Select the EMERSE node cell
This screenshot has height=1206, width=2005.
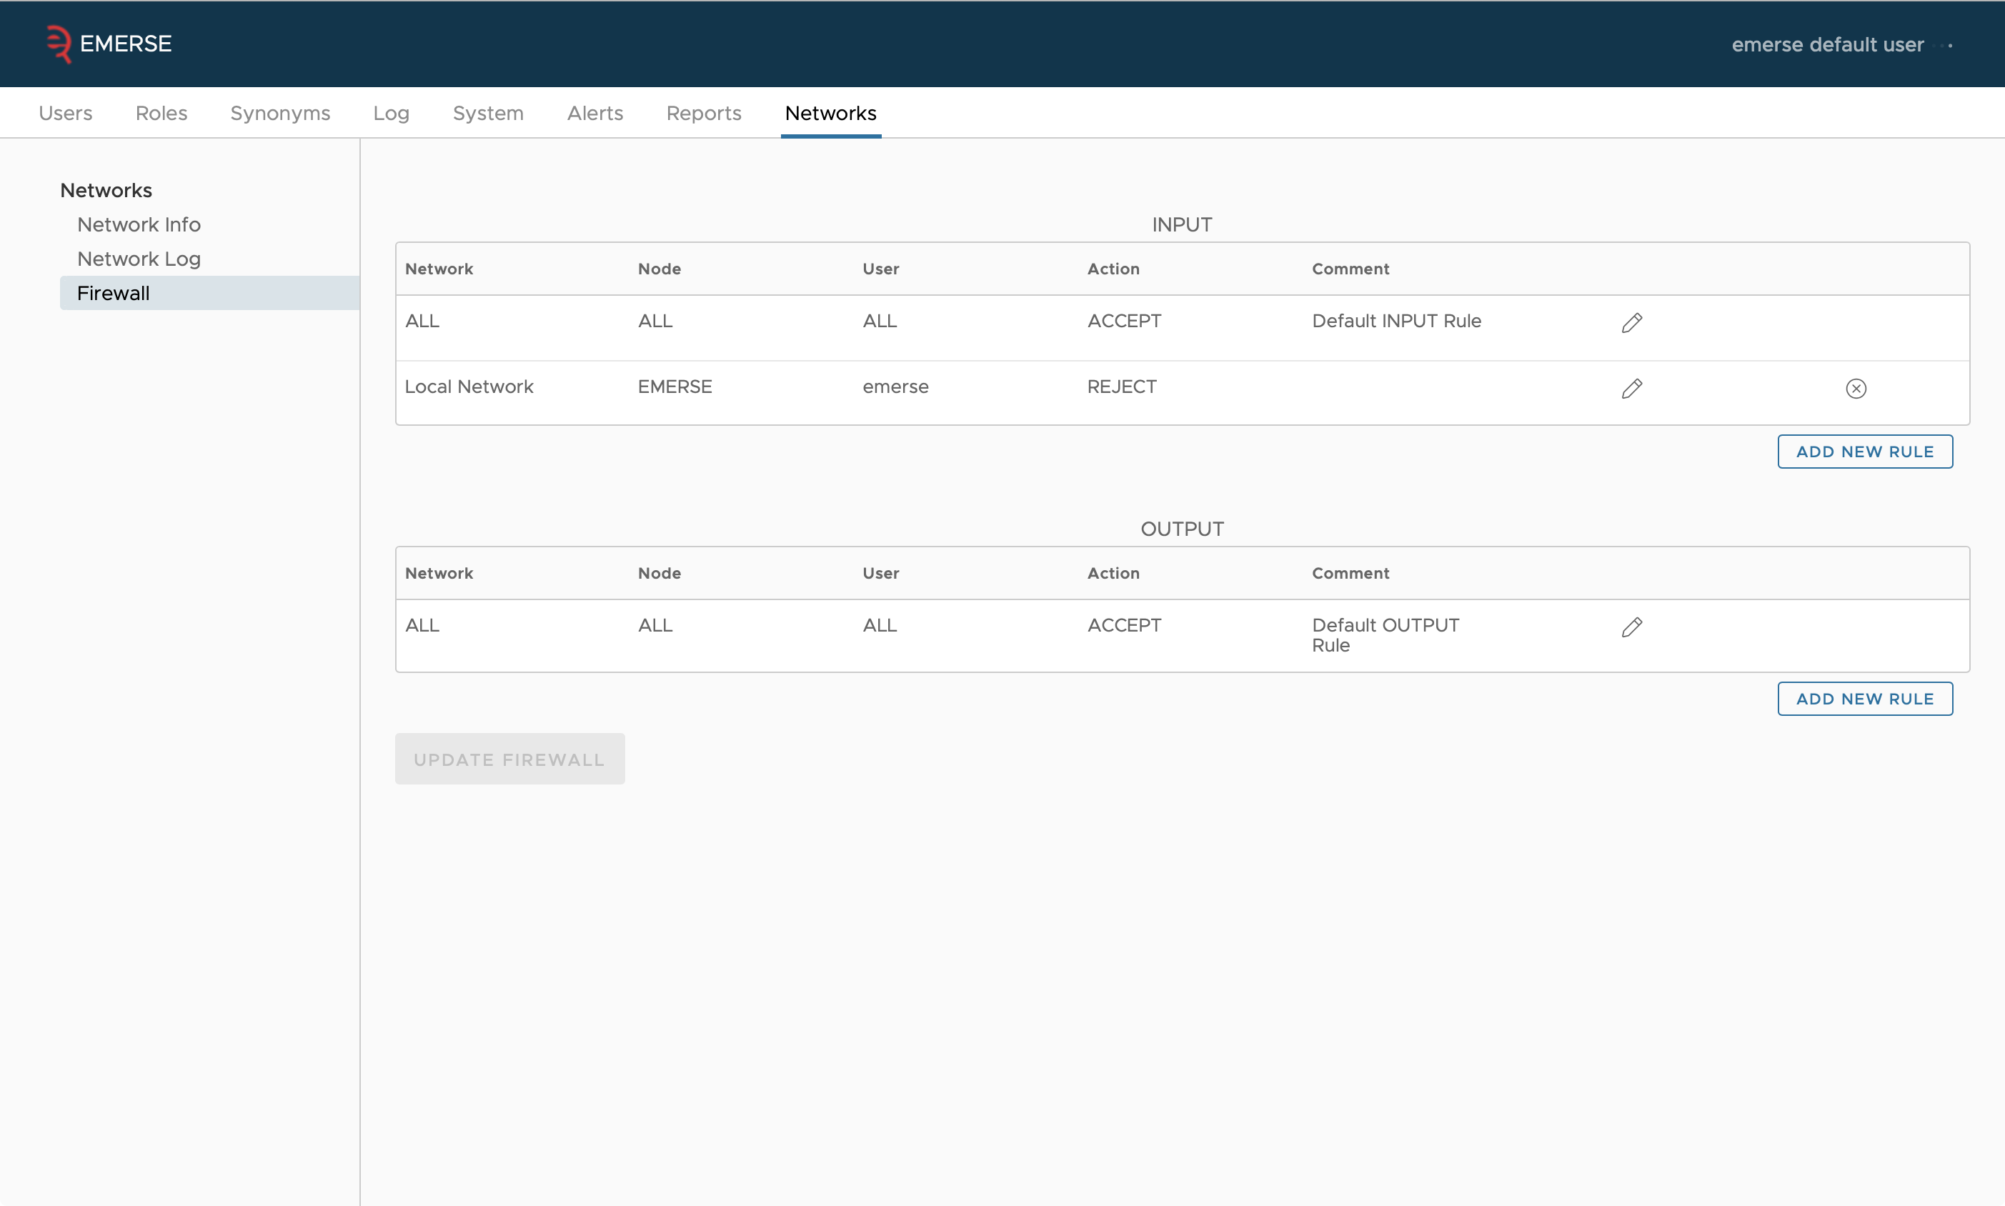pyautogui.click(x=675, y=387)
